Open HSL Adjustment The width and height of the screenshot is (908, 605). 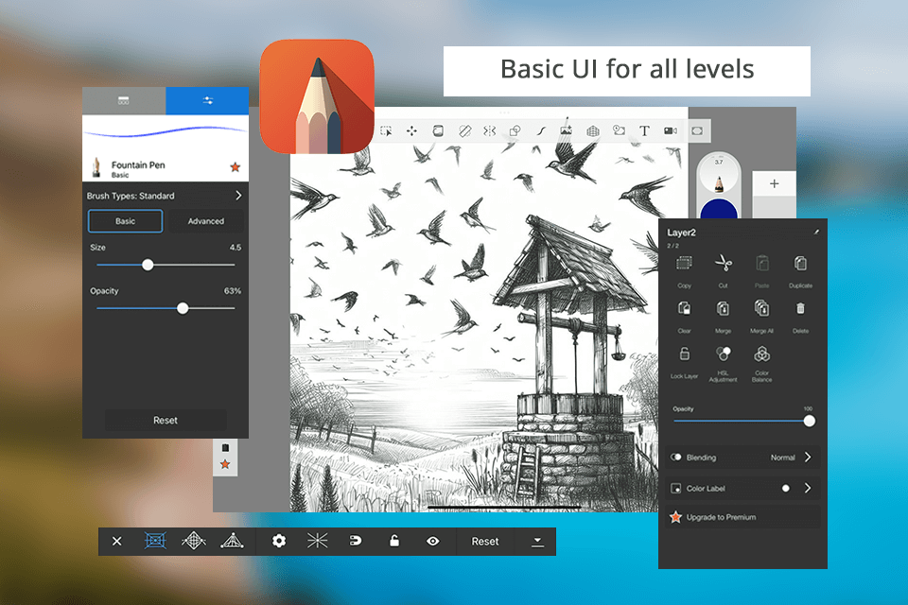[x=724, y=364]
